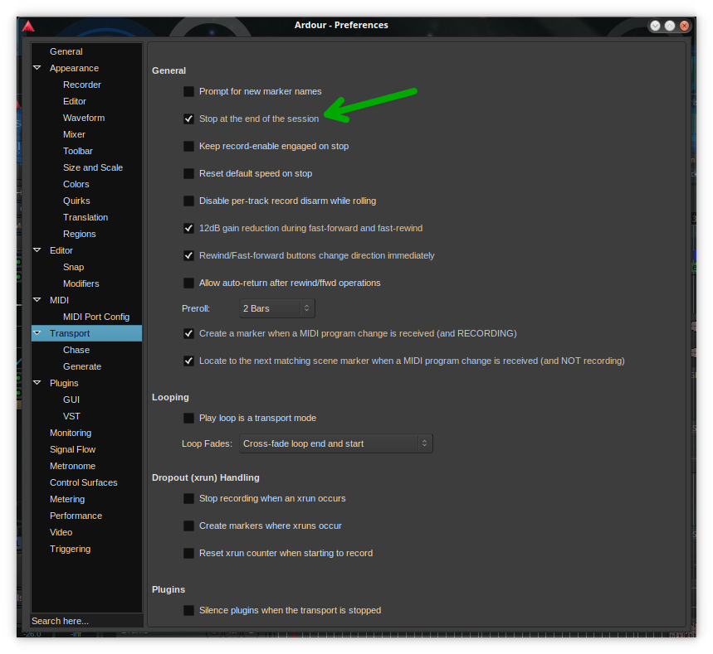713x654 pixels.
Task: Collapse the Transport section triangle
Action: point(37,333)
